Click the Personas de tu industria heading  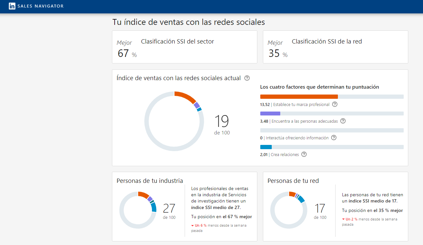tap(150, 181)
